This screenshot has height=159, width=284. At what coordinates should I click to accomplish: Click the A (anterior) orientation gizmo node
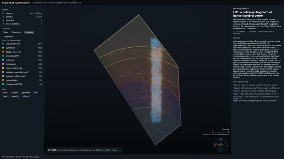tap(221, 145)
